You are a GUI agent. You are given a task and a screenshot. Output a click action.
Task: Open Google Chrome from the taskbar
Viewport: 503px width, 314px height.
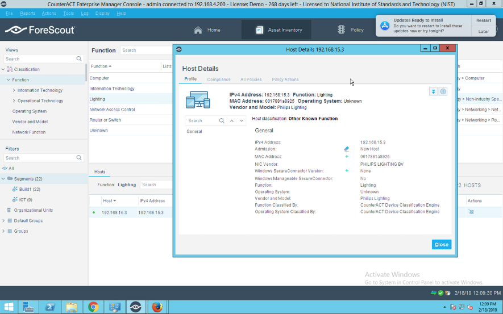coord(93,307)
